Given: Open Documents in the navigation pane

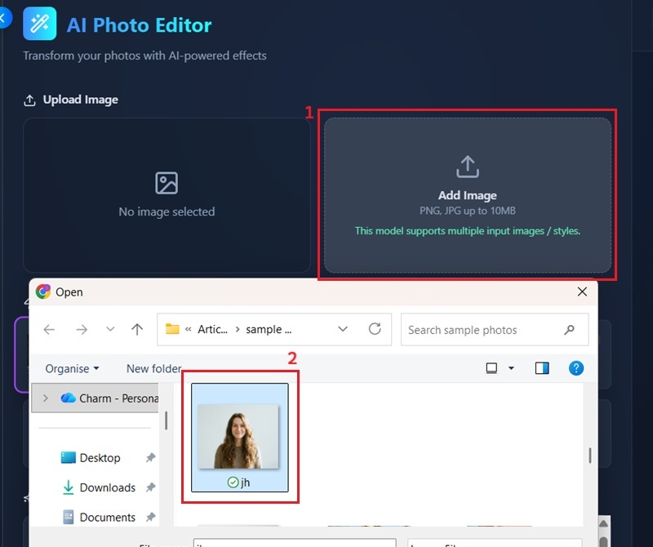Looking at the screenshot, I should coord(107,517).
